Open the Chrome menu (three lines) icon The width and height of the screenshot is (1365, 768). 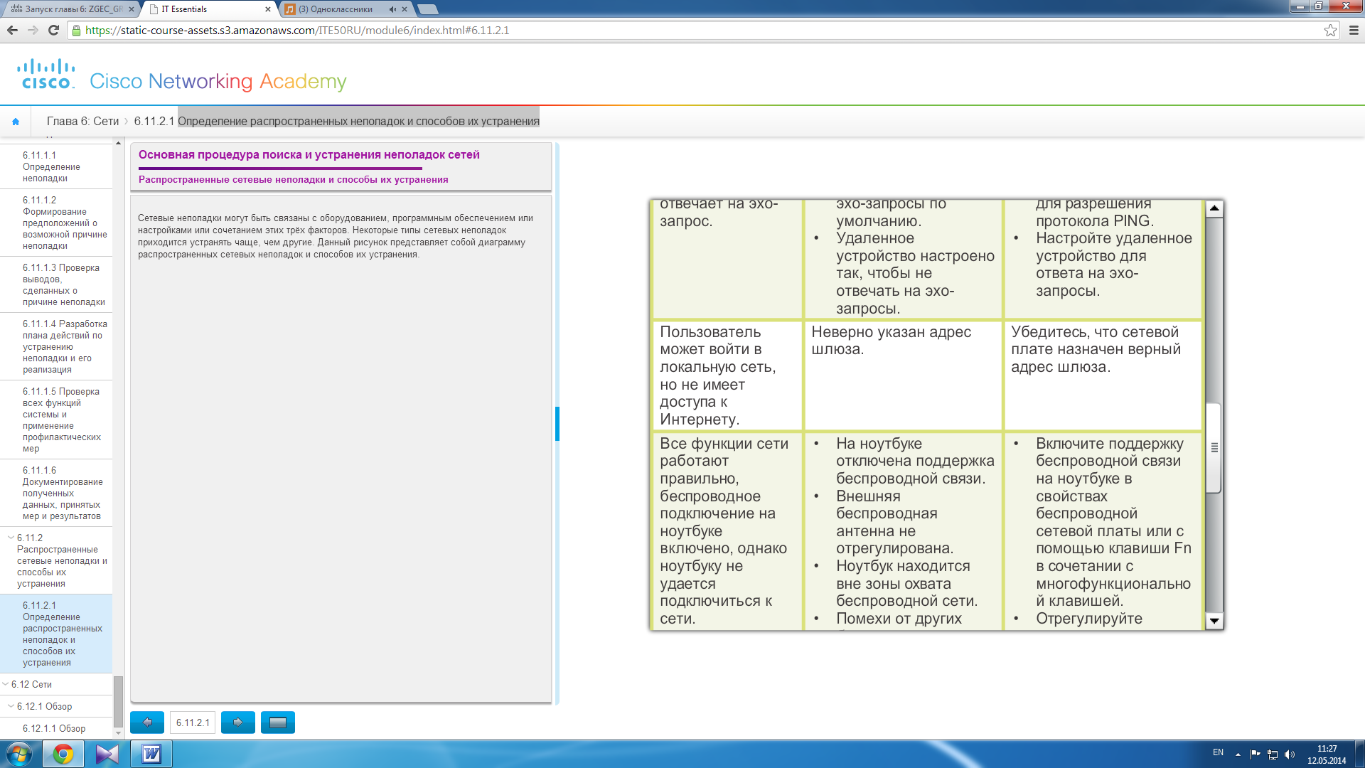pyautogui.click(x=1354, y=30)
